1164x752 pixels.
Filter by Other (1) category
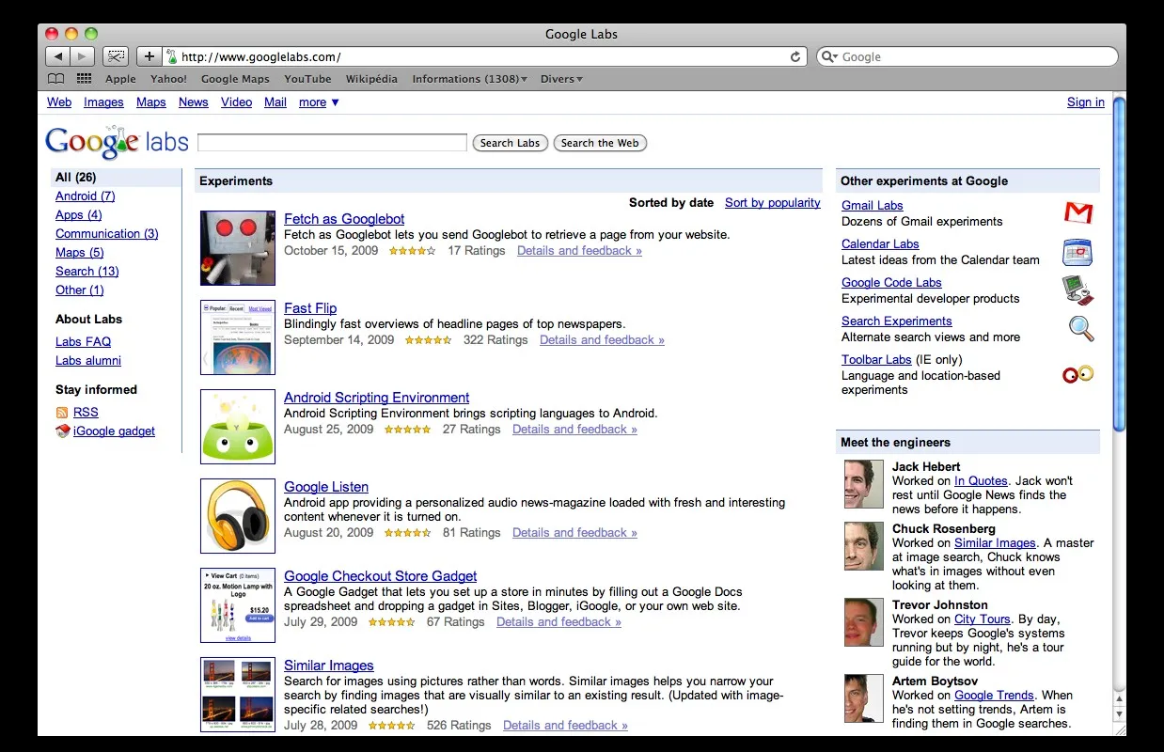pos(79,290)
